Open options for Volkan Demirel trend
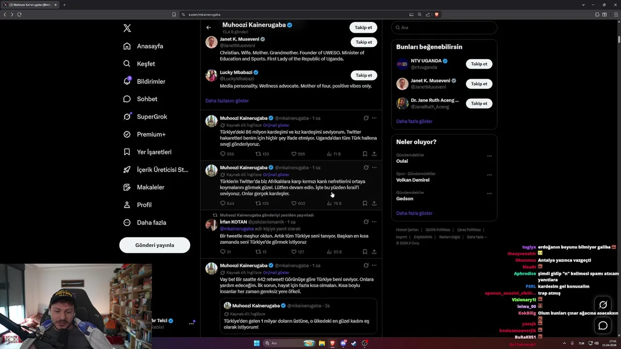Image resolution: width=621 pixels, height=349 pixels. [x=489, y=175]
